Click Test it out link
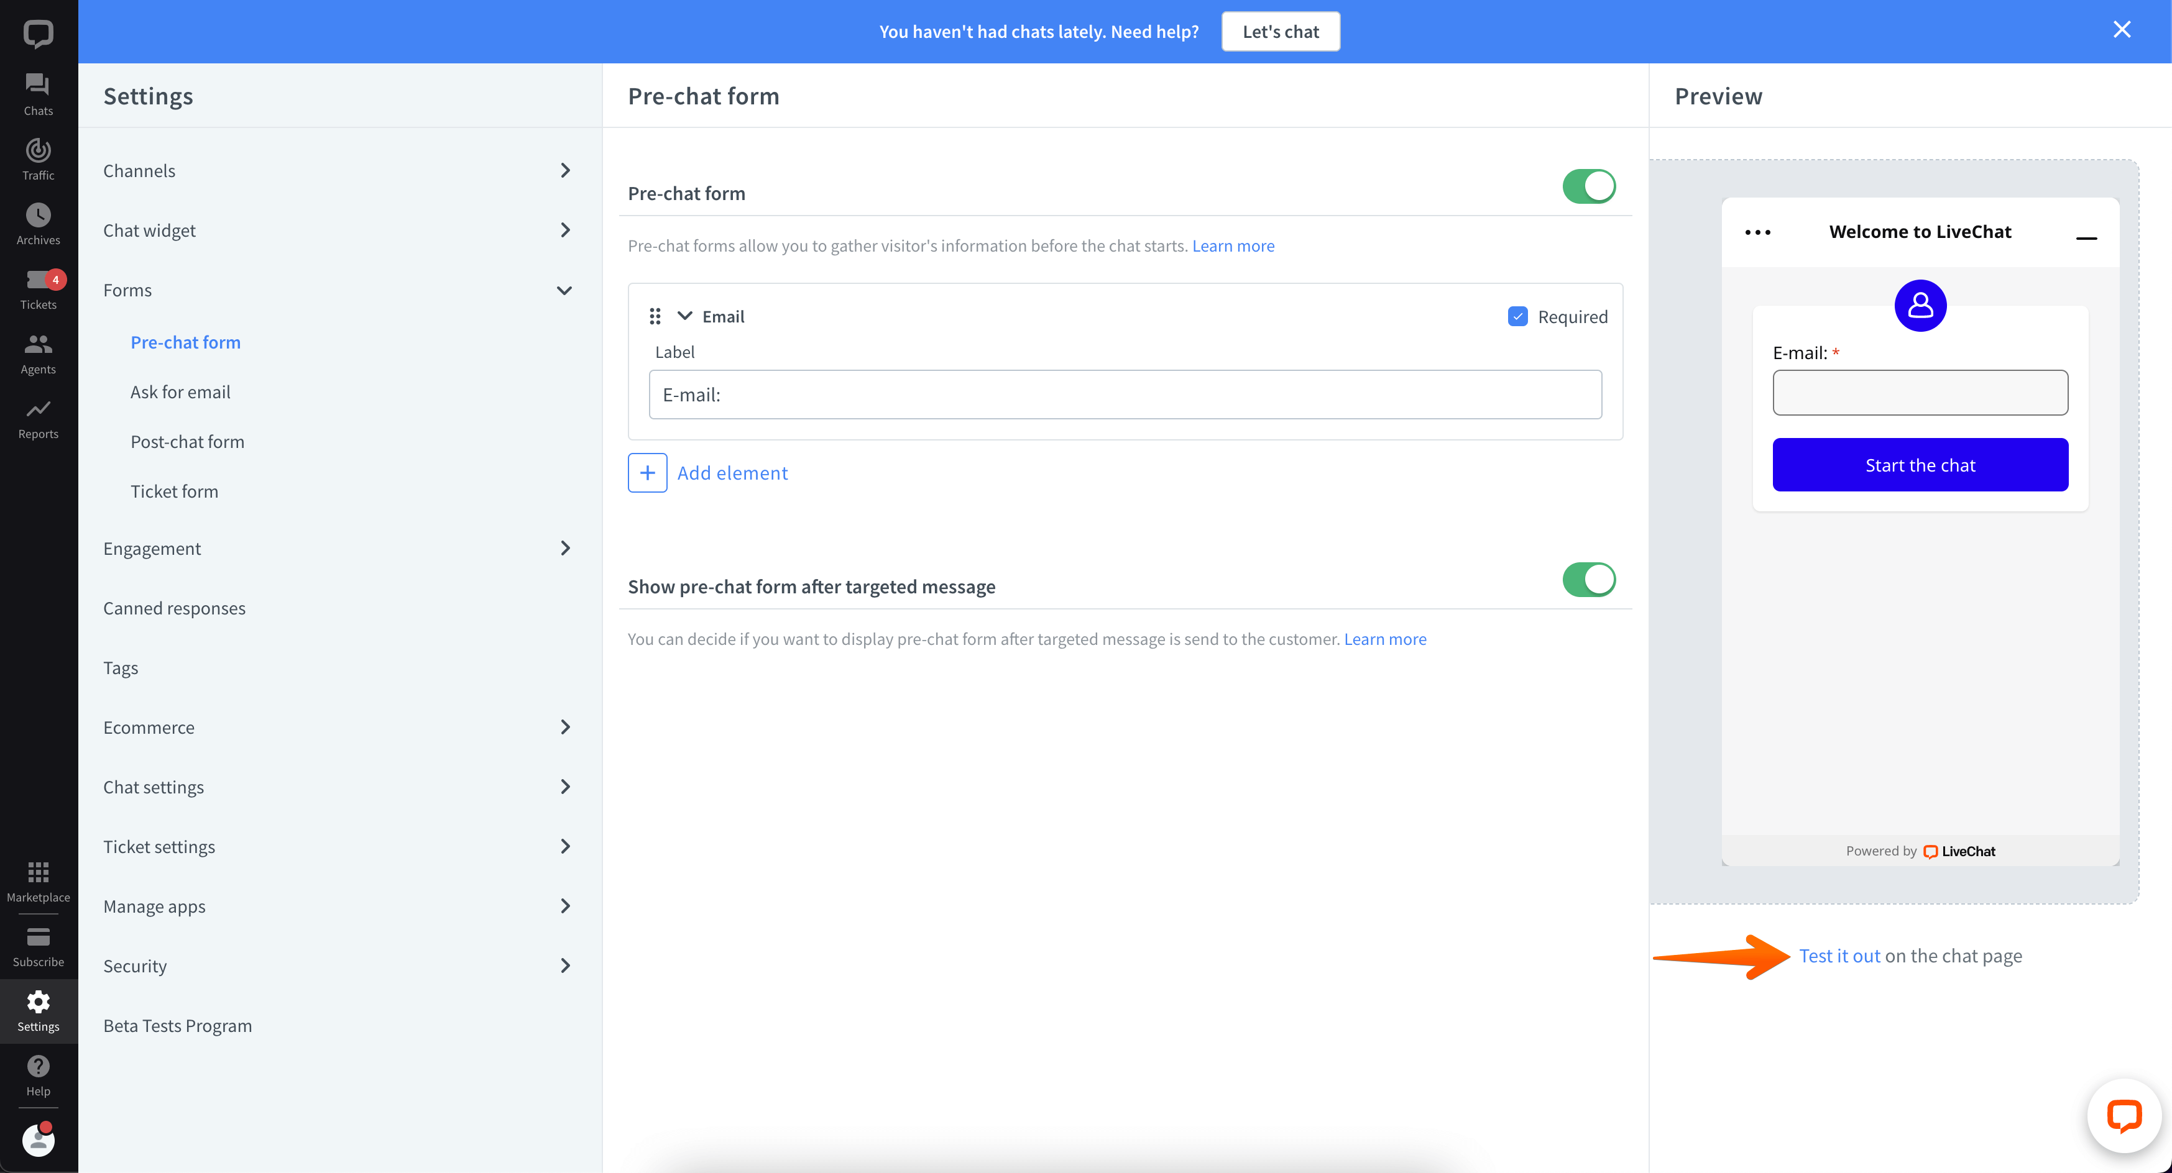This screenshot has height=1173, width=2172. pyautogui.click(x=1839, y=956)
